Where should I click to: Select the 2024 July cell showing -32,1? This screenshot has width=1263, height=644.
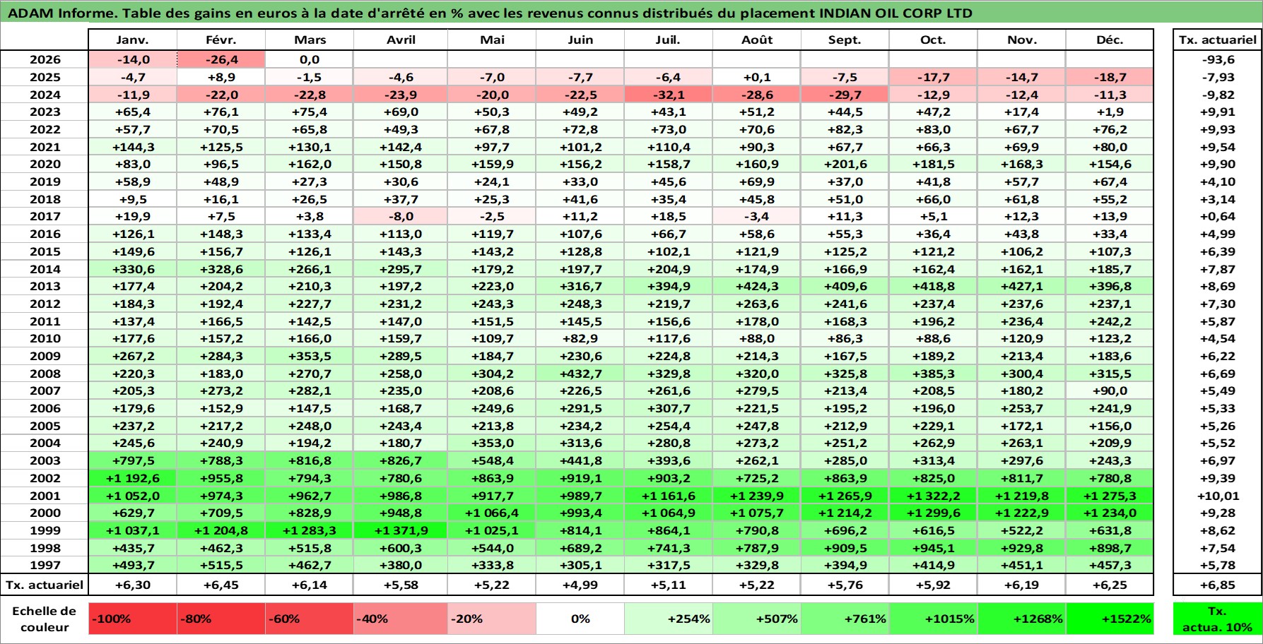click(x=669, y=95)
